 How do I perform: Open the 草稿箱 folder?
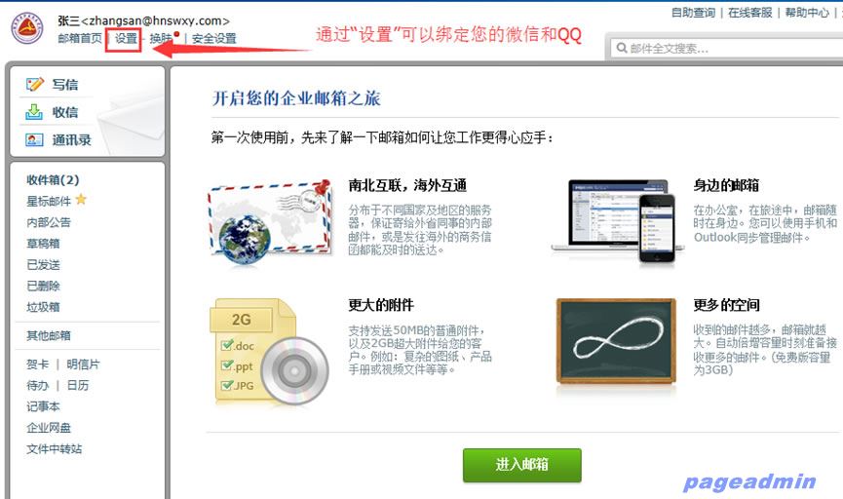(43, 243)
